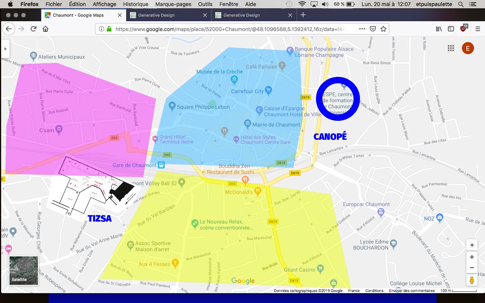Open the uBlock Origin extension
The height and width of the screenshot is (303, 485).
(464, 28)
